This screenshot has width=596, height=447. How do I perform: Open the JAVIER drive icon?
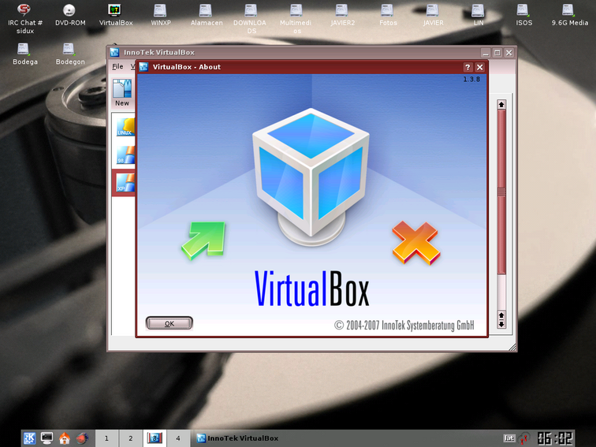(433, 15)
